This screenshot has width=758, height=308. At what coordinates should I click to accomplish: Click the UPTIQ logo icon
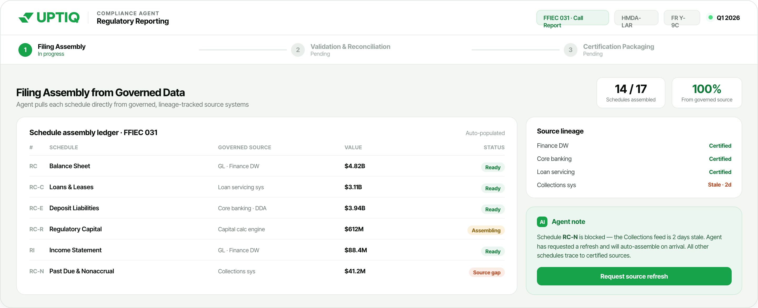coord(26,18)
